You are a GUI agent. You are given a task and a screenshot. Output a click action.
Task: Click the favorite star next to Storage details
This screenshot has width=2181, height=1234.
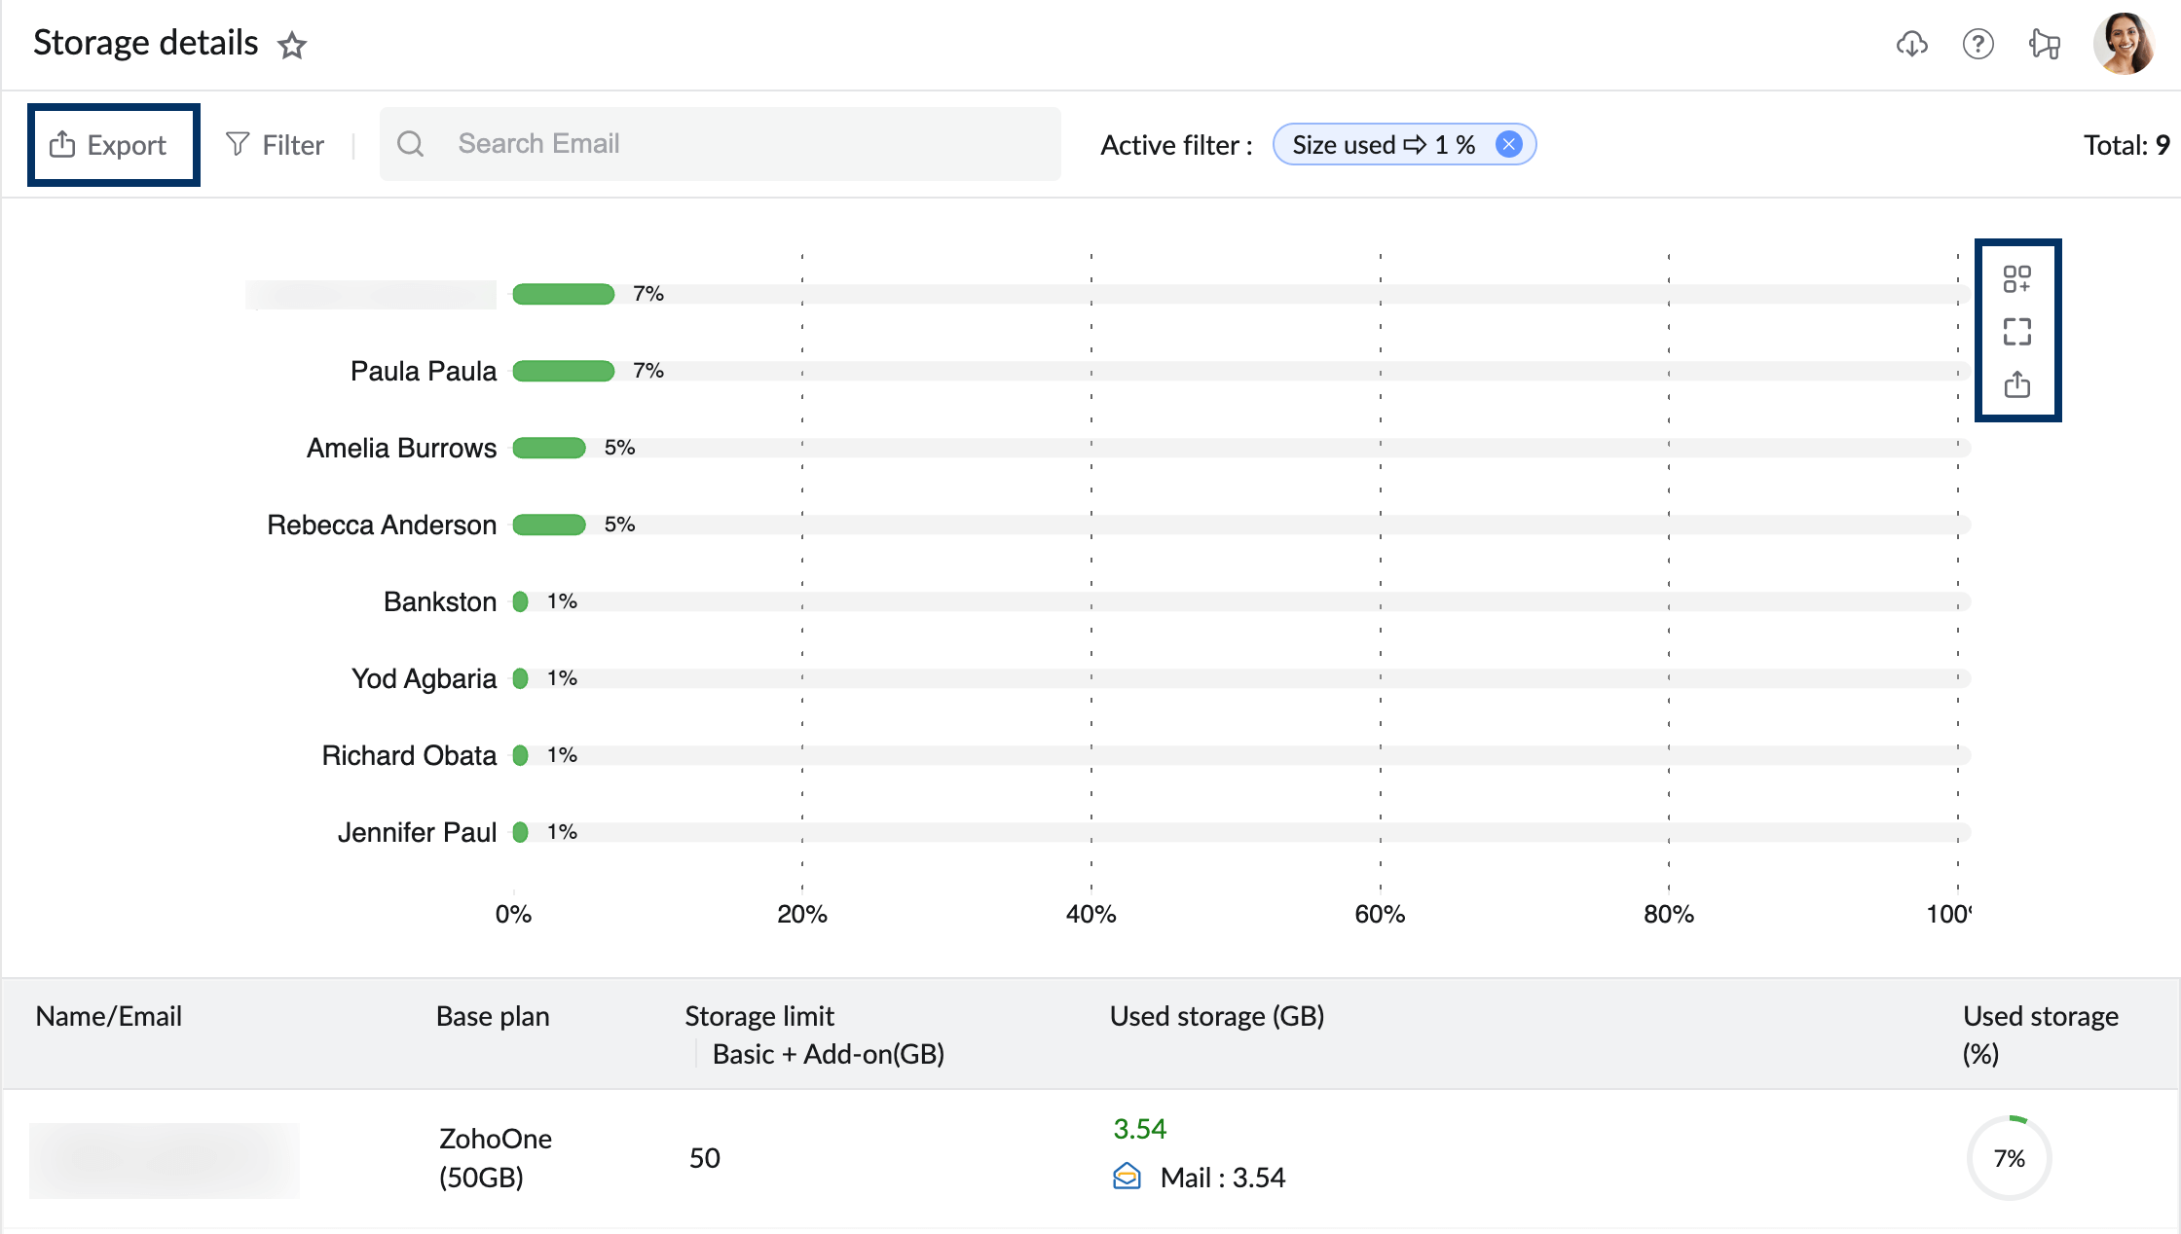coord(292,46)
